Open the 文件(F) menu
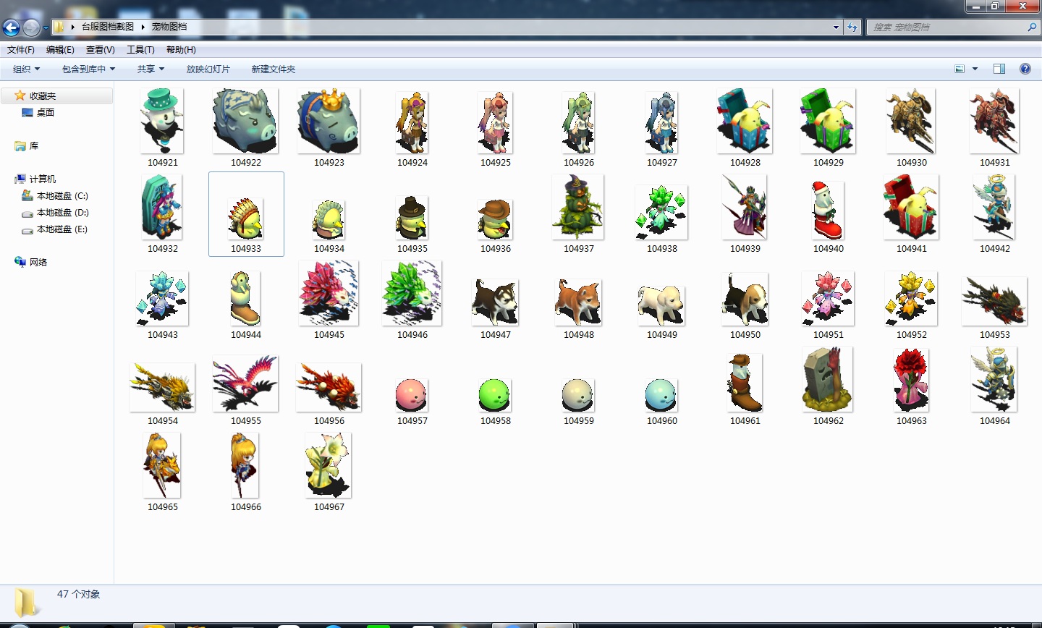 (x=21, y=49)
